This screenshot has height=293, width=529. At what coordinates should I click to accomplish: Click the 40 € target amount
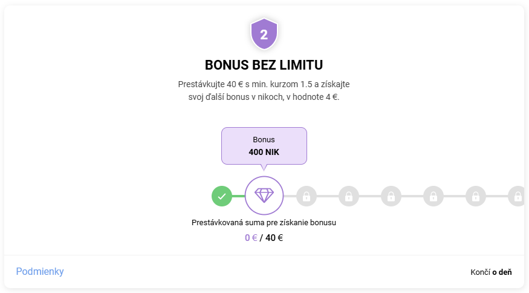[274, 238]
